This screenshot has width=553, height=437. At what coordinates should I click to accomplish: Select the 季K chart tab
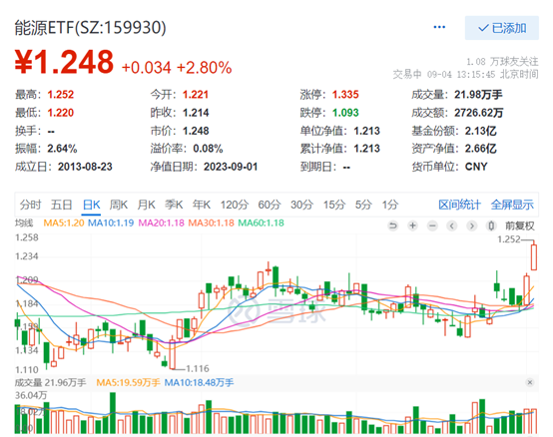[x=174, y=205]
